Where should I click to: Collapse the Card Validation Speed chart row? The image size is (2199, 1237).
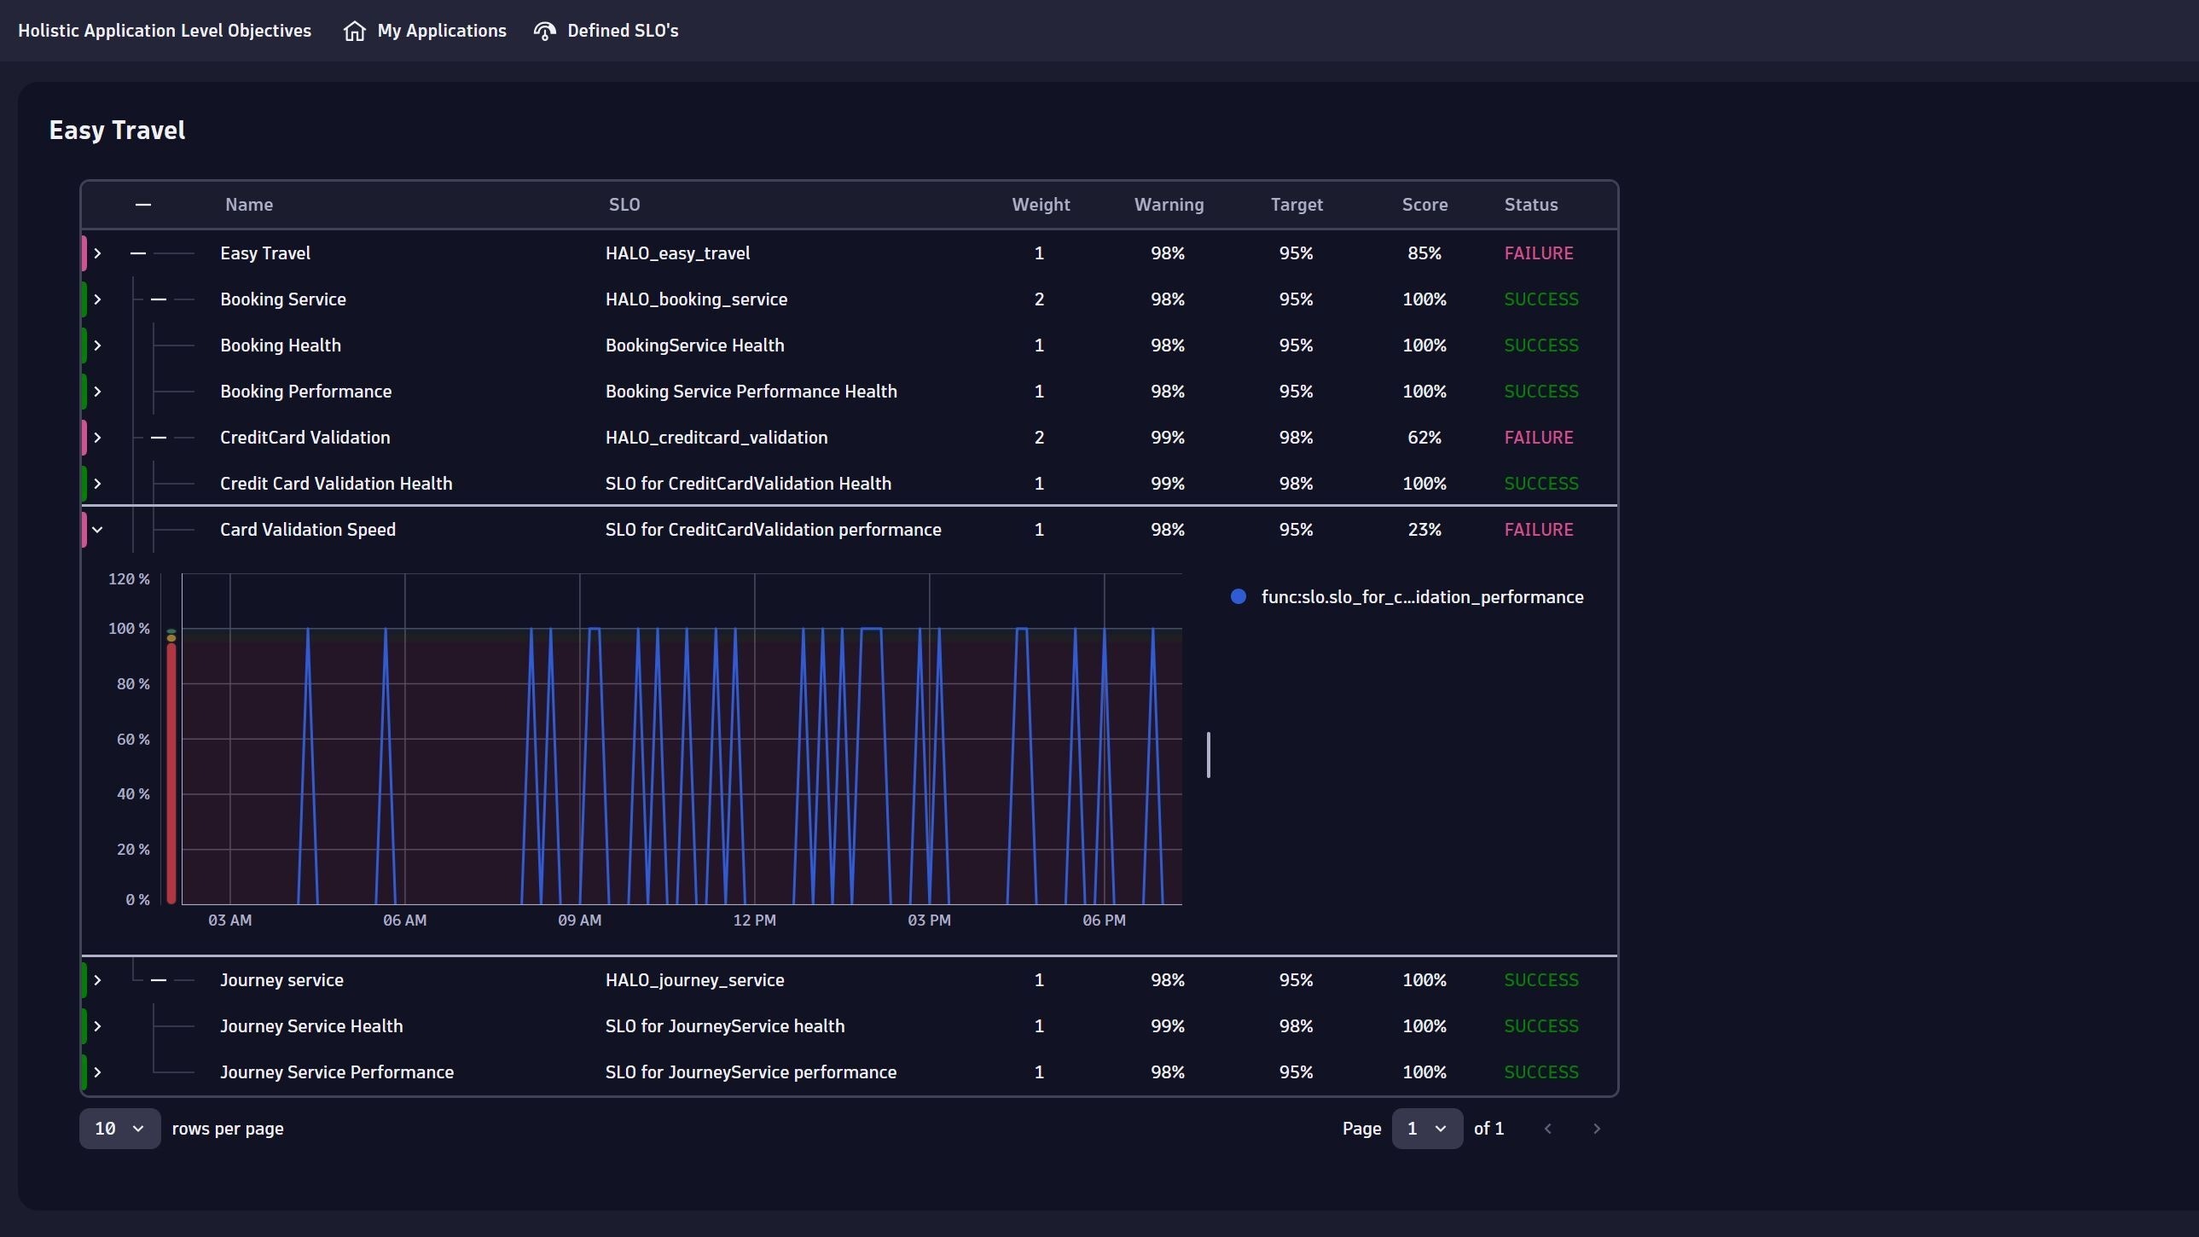tap(97, 530)
